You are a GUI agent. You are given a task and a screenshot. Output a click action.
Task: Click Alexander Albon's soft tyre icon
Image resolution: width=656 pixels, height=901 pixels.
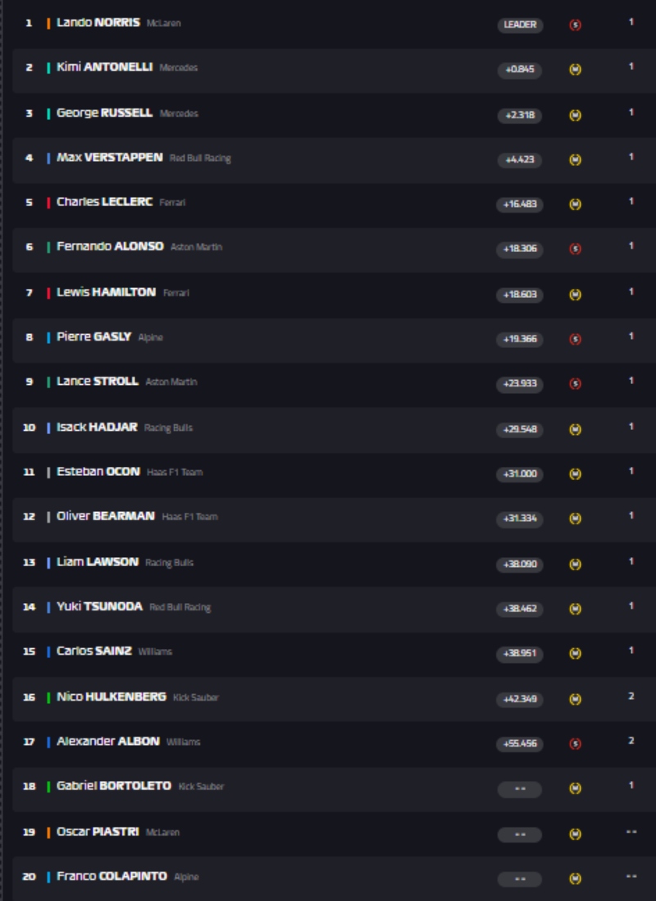click(x=575, y=743)
